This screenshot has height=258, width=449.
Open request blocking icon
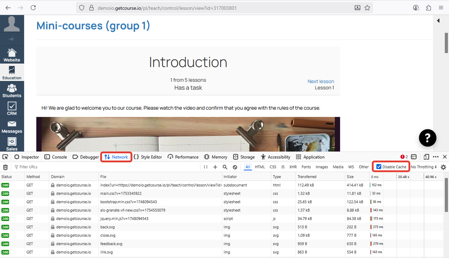tap(235, 167)
